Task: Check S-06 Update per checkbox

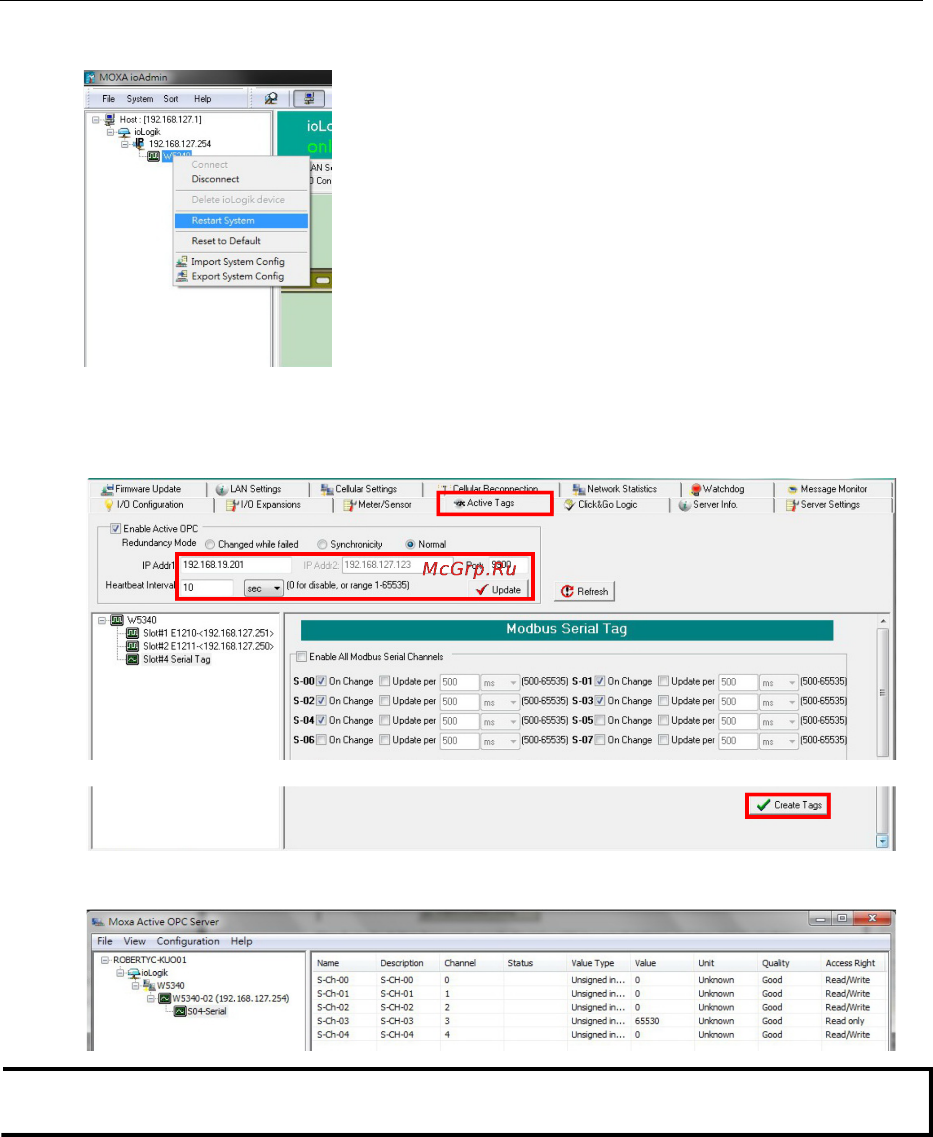Action: pos(384,740)
